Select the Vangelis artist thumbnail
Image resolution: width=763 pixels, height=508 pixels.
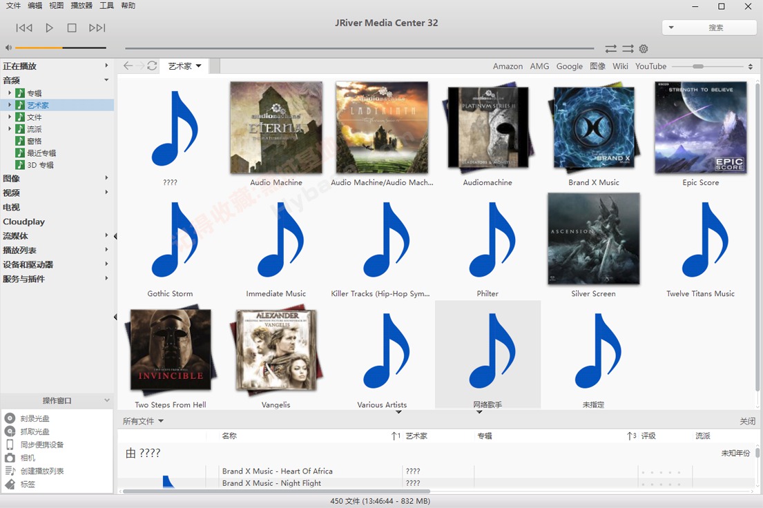[x=276, y=350]
